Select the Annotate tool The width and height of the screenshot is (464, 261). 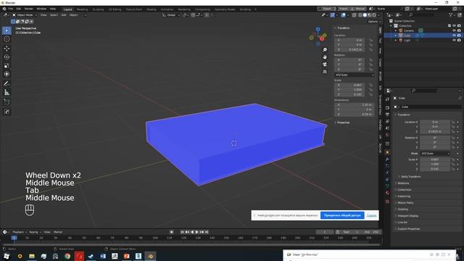click(7, 84)
